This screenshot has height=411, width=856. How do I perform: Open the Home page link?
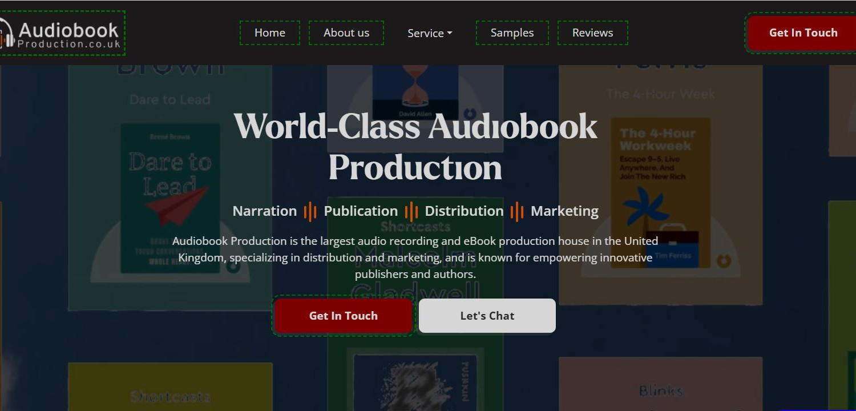pyautogui.click(x=270, y=33)
